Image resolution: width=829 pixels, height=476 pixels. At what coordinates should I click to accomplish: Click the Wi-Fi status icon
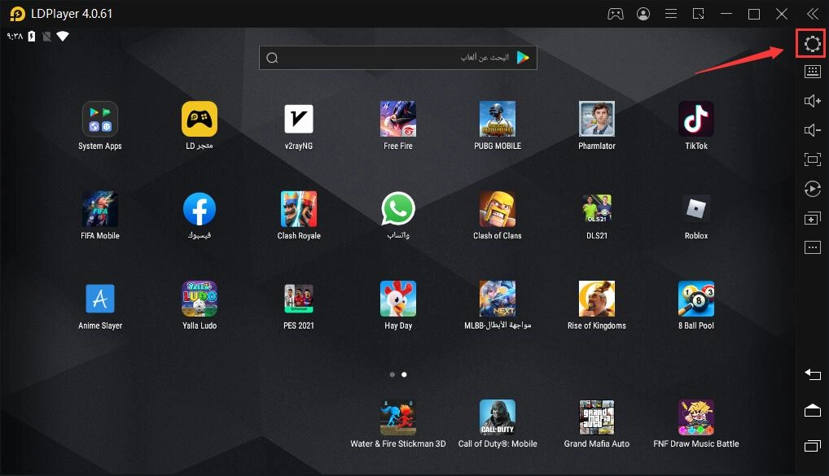point(63,36)
